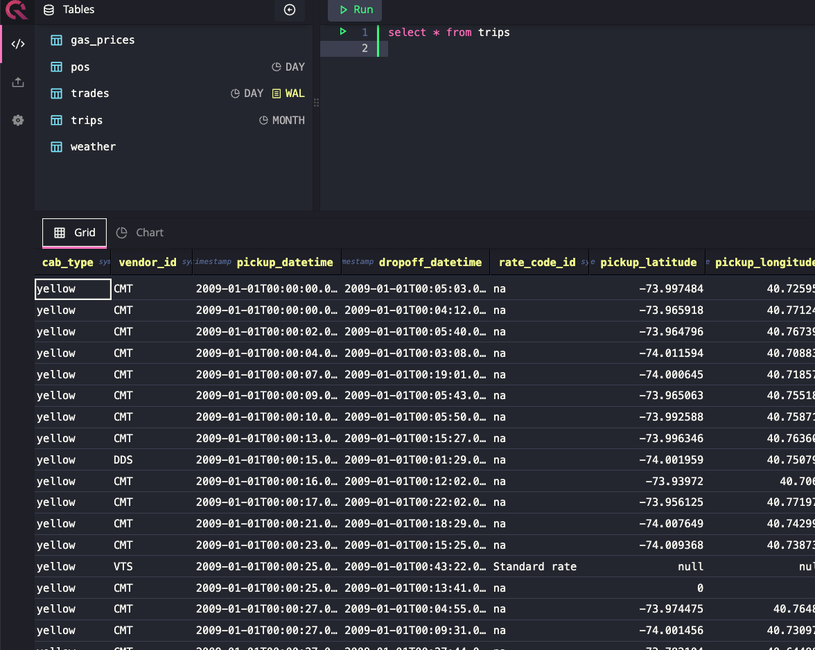This screenshot has height=650, width=815.
Task: Click the pos table icon
Action: coord(56,67)
